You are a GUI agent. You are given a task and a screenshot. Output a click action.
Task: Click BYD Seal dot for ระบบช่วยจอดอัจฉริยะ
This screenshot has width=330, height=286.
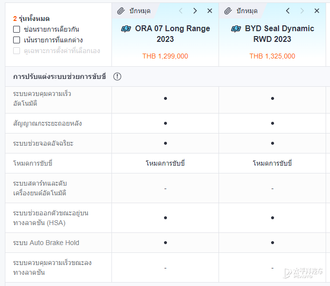273,143
